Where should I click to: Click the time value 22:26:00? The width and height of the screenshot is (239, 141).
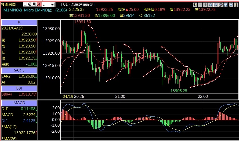point(29,34)
